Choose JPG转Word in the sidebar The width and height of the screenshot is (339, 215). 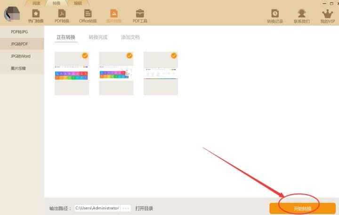pyautogui.click(x=22, y=56)
